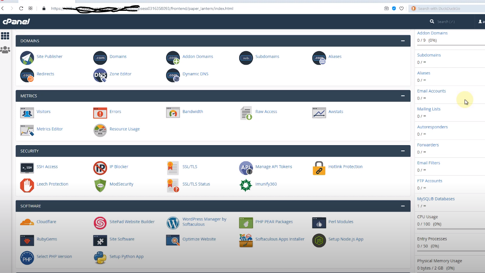Open MySQL Databases statistics link

click(435, 199)
